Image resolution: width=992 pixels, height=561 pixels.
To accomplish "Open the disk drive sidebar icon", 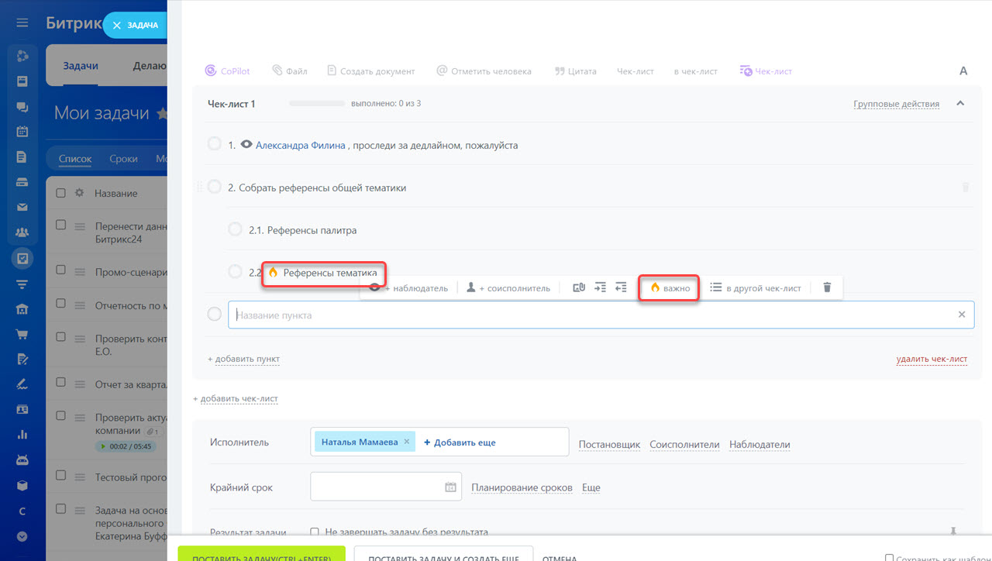I will point(22,183).
